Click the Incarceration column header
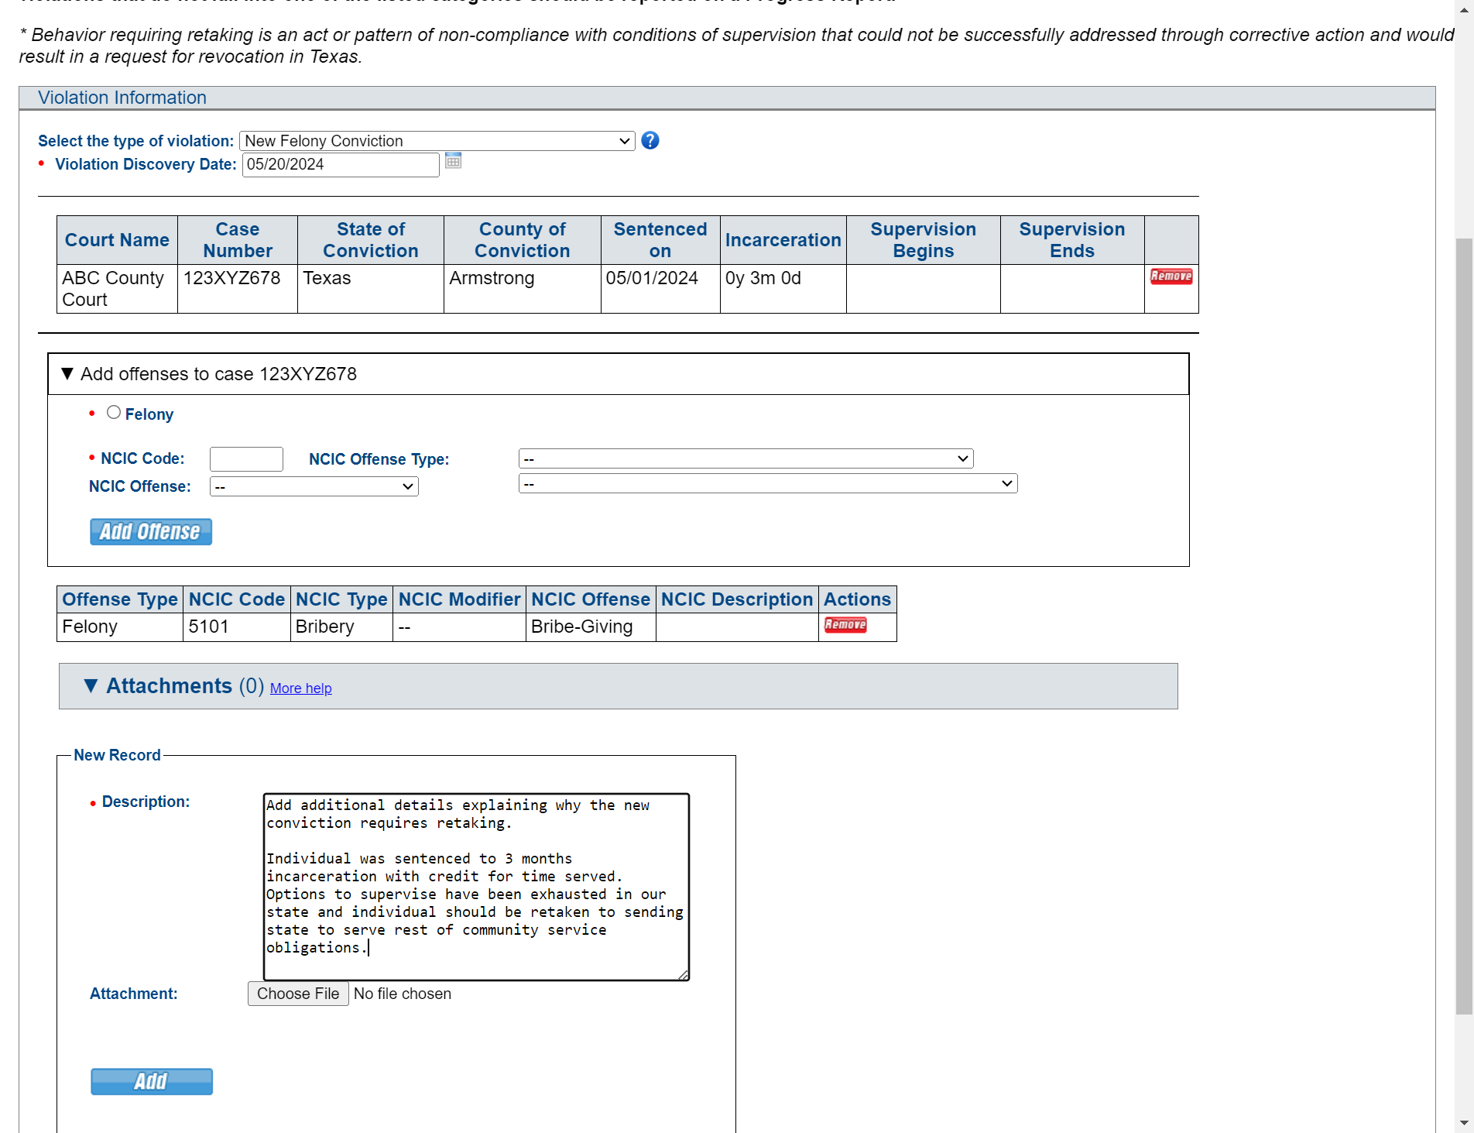 [x=783, y=240]
